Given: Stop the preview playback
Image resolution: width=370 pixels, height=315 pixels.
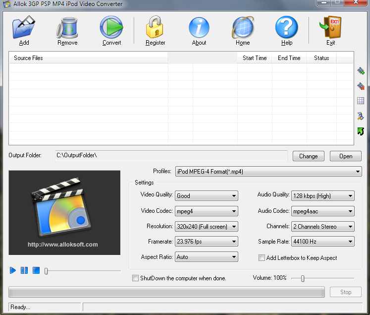Looking at the screenshot, I should [x=36, y=270].
